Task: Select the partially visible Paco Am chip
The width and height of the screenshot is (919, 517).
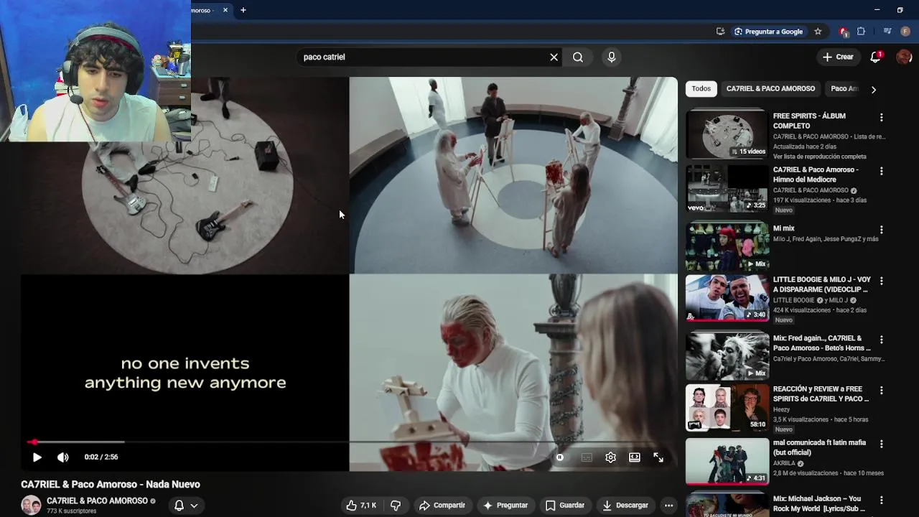Action: click(844, 89)
